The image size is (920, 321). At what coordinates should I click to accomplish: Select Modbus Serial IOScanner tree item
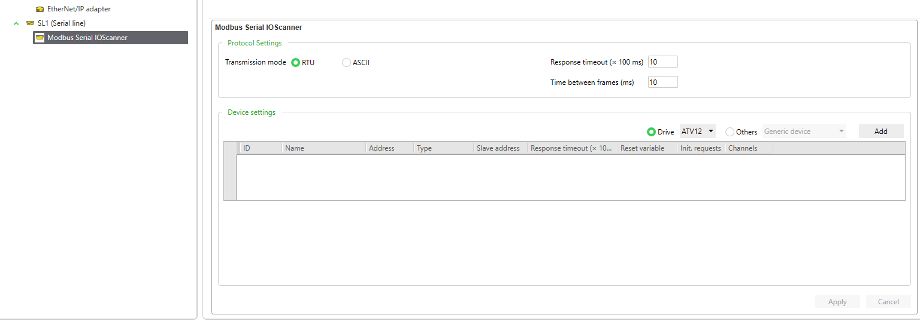click(x=111, y=38)
